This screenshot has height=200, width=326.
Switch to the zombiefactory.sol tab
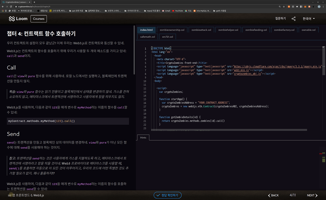[x=284, y=30]
